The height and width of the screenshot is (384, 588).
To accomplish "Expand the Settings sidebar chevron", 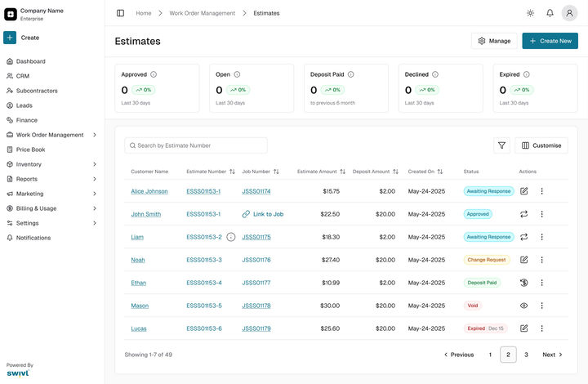I will pos(95,223).
